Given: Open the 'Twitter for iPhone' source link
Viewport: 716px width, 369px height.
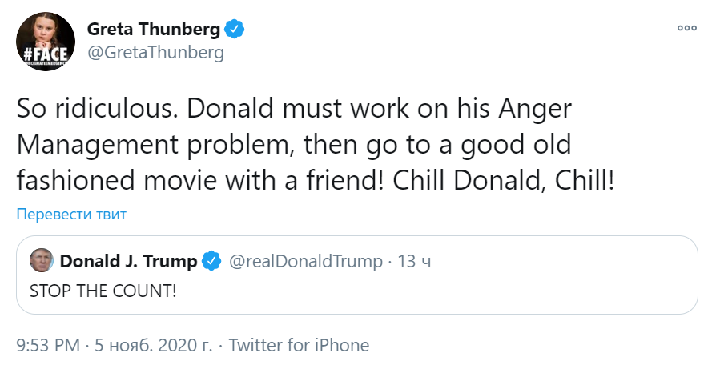Looking at the screenshot, I should click(x=299, y=346).
